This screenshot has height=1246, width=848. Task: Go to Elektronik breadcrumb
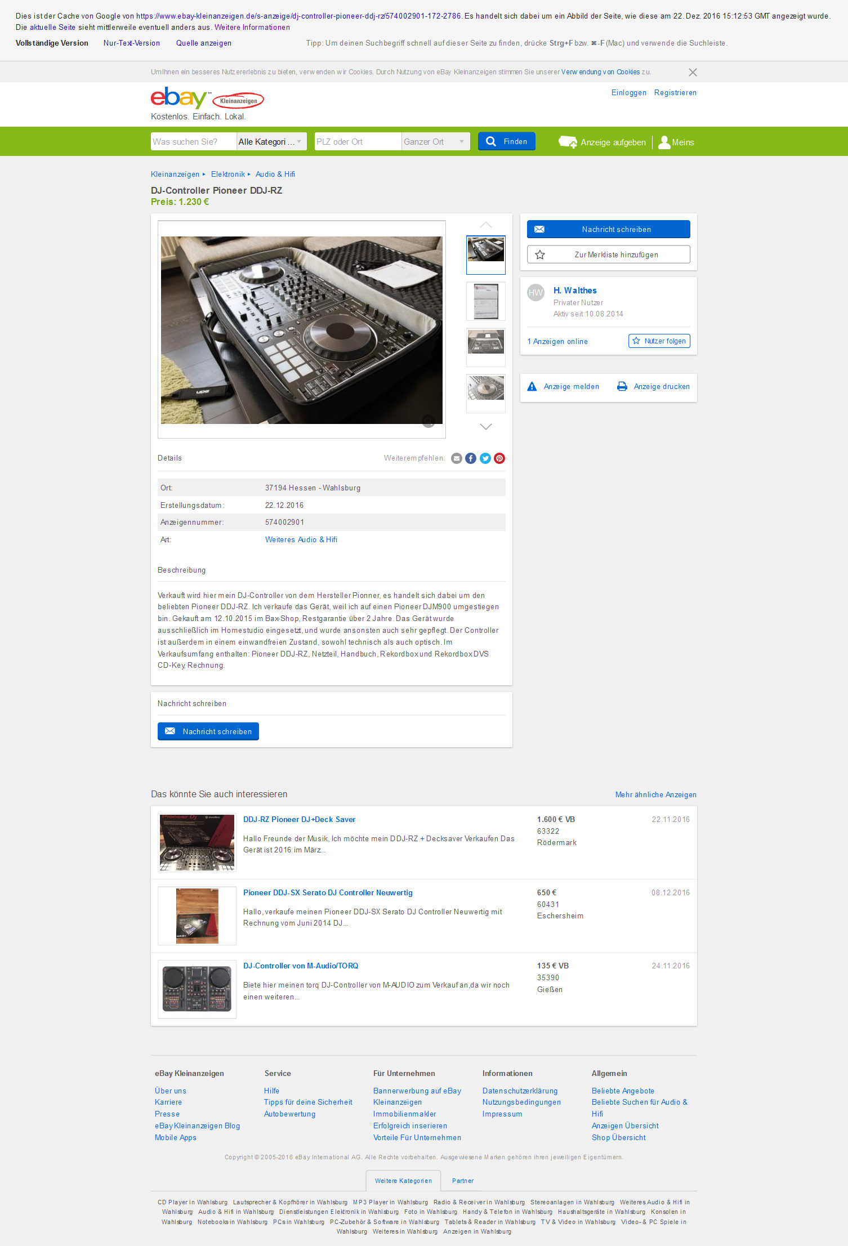[228, 175]
